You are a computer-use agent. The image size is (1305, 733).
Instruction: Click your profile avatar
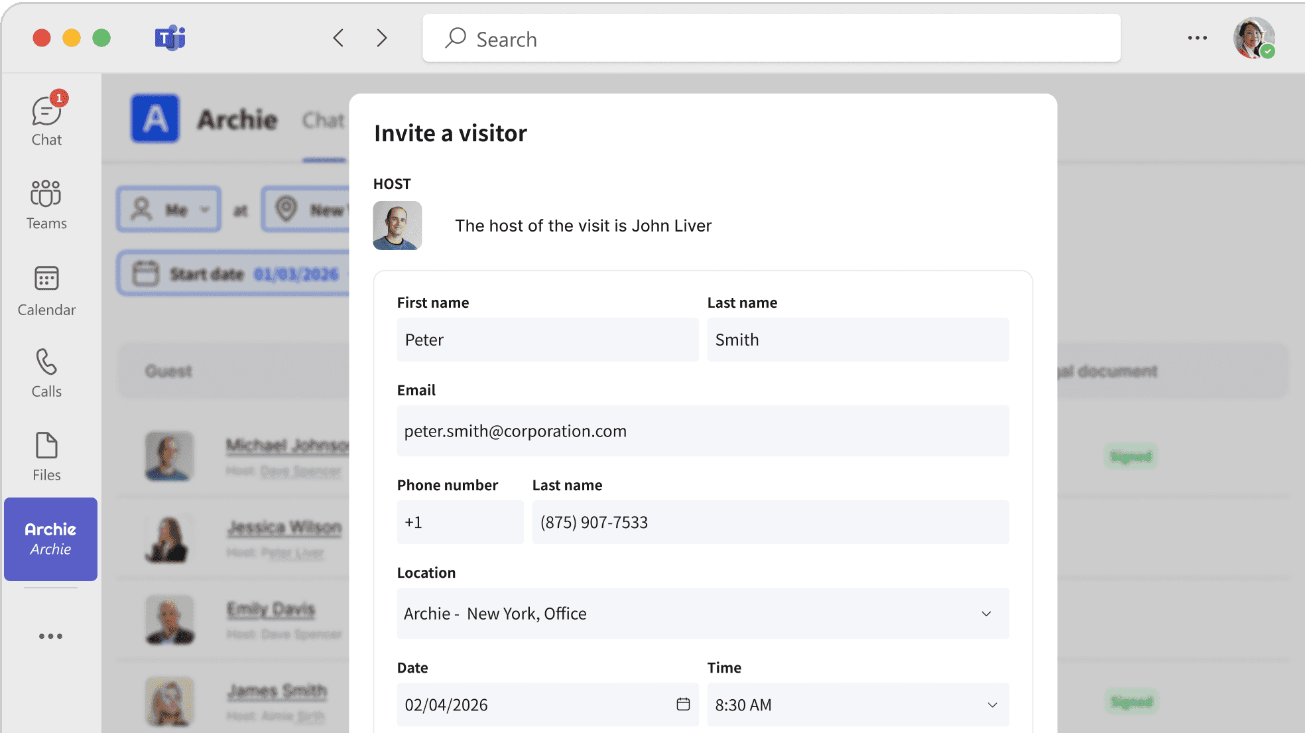point(1253,38)
